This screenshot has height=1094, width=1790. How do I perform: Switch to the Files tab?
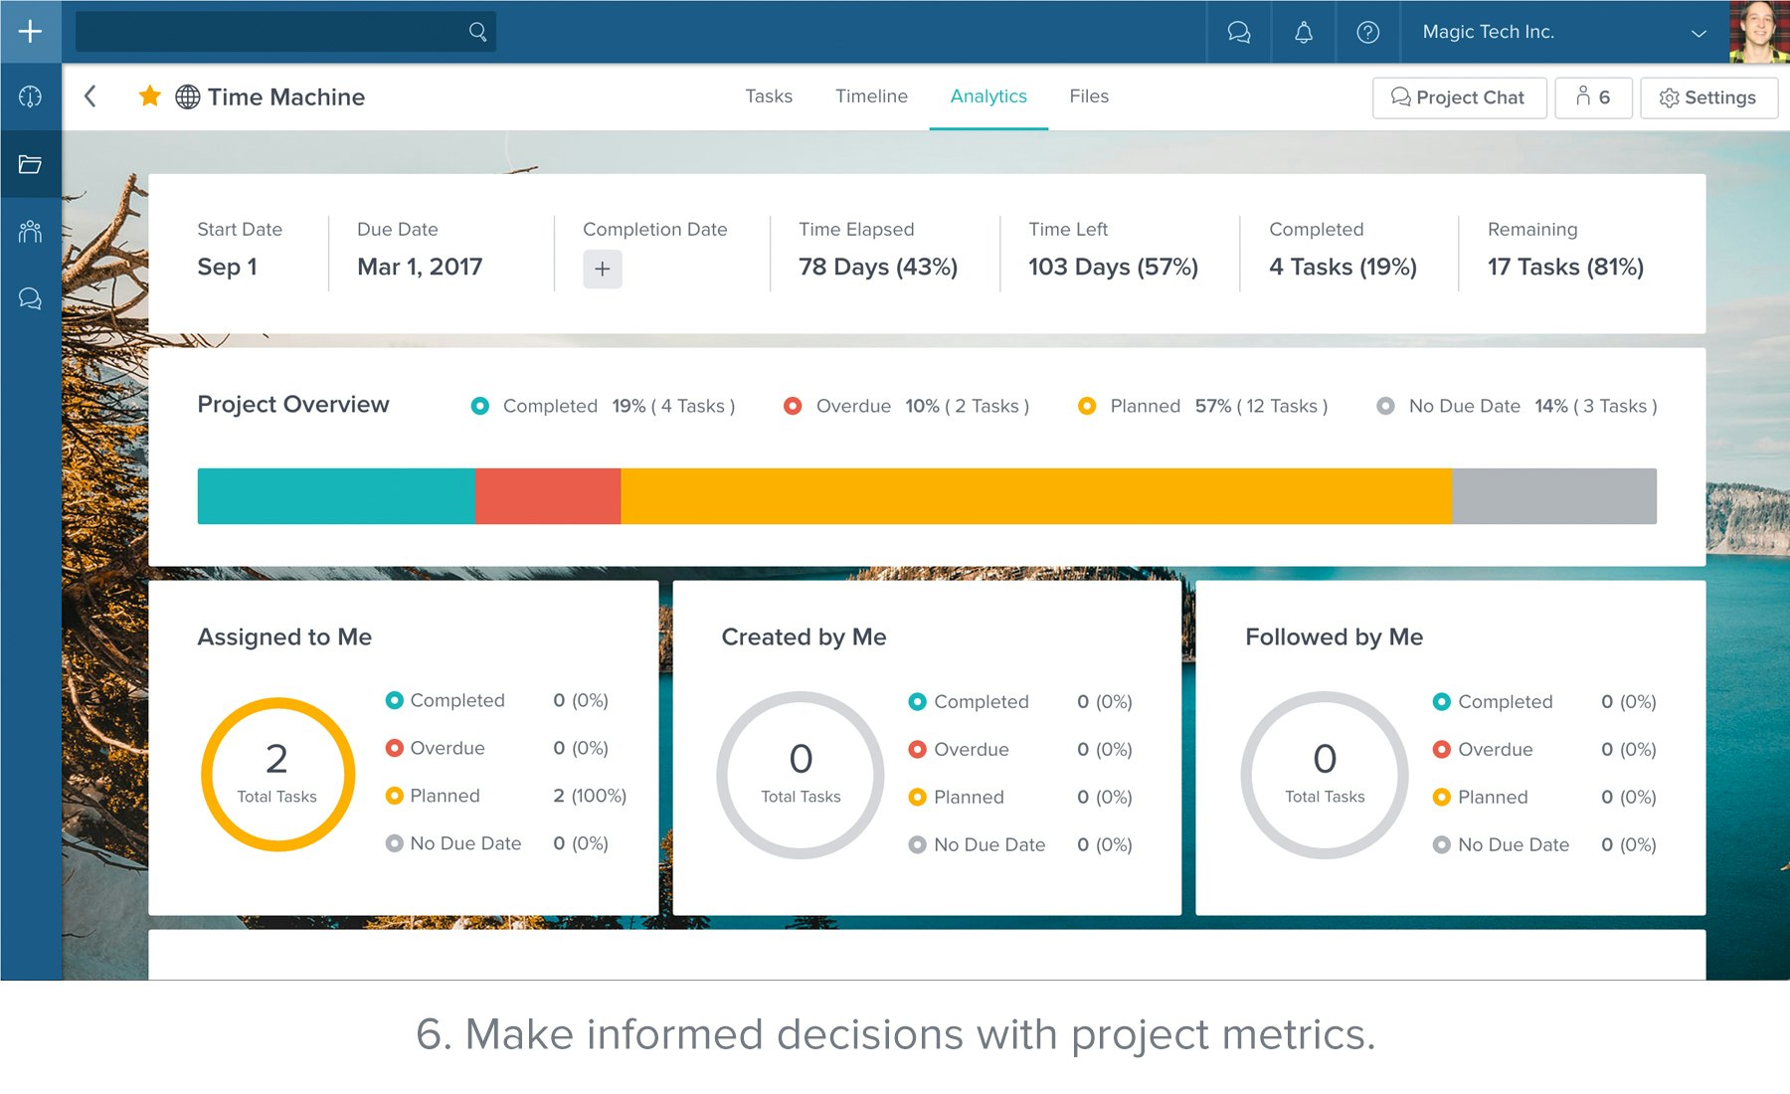(x=1089, y=96)
